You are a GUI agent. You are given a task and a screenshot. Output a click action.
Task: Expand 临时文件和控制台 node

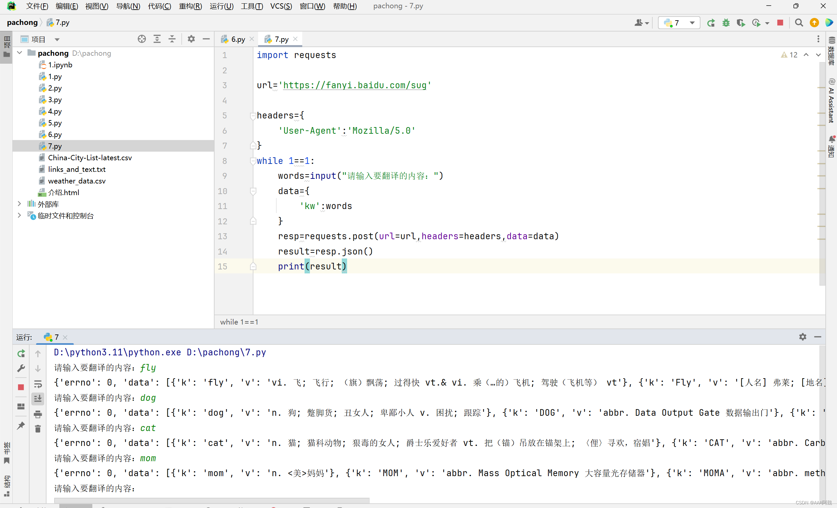pyautogui.click(x=19, y=215)
